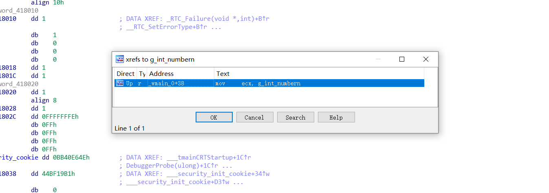This screenshot has width=549, height=193.
Task: Click the xrefs dialog title bar icon
Action: (120, 60)
